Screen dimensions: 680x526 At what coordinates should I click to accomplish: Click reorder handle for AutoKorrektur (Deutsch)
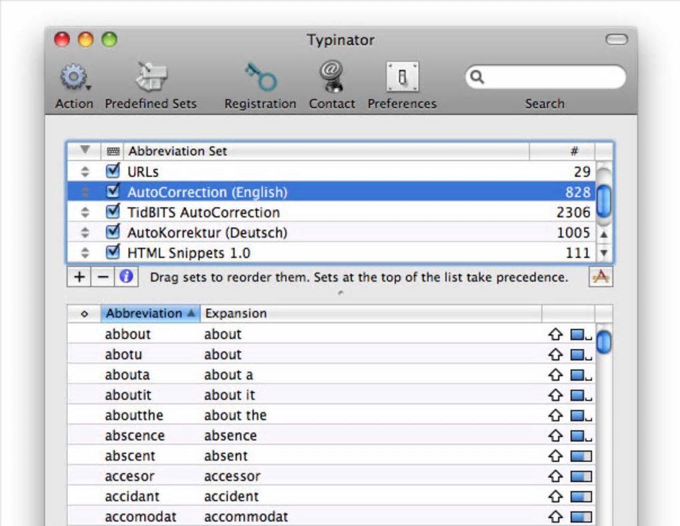pos(85,232)
